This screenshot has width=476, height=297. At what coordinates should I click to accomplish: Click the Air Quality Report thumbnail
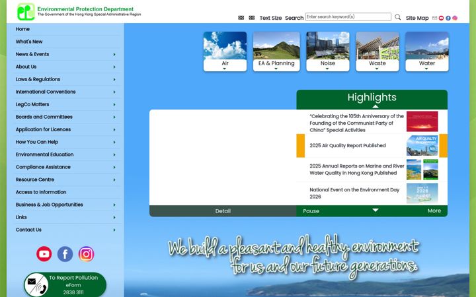(x=422, y=145)
